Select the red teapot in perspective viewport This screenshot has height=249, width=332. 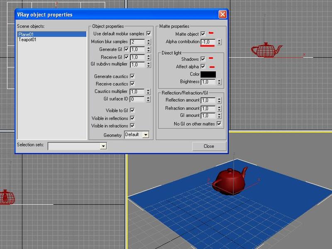(x=230, y=181)
